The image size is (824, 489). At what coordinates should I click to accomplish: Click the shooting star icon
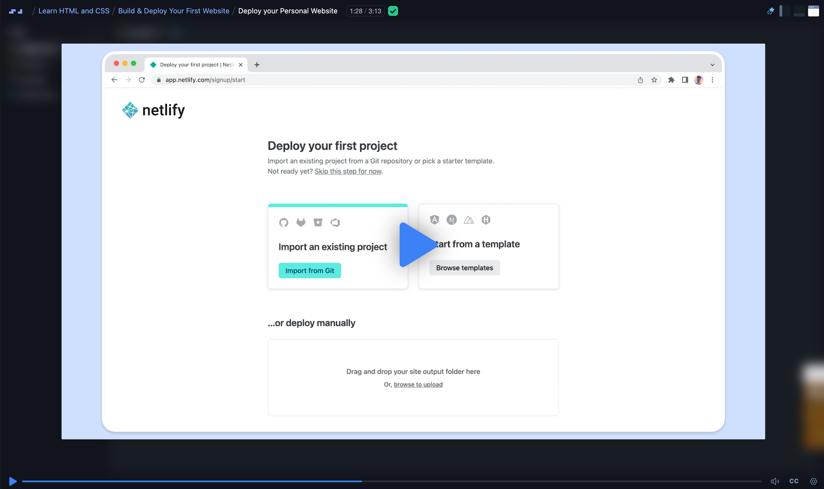tap(770, 11)
